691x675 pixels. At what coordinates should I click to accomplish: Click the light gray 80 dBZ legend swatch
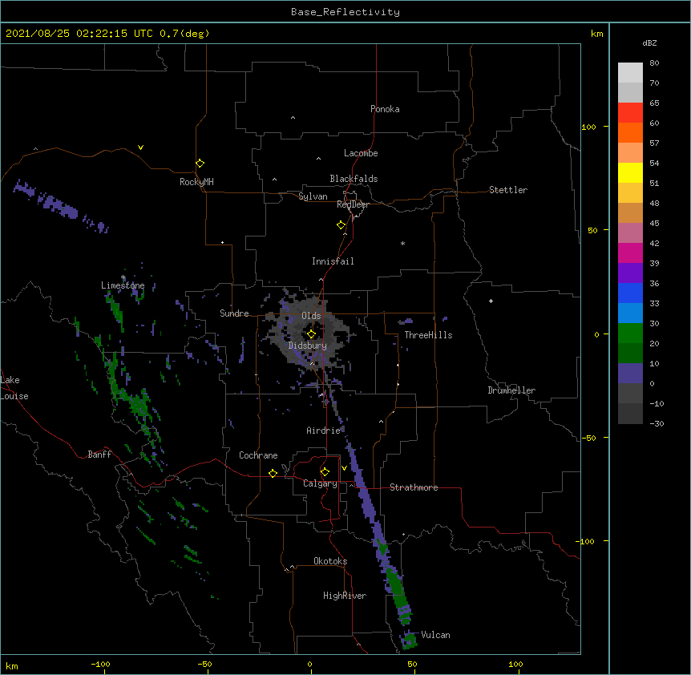pyautogui.click(x=630, y=72)
